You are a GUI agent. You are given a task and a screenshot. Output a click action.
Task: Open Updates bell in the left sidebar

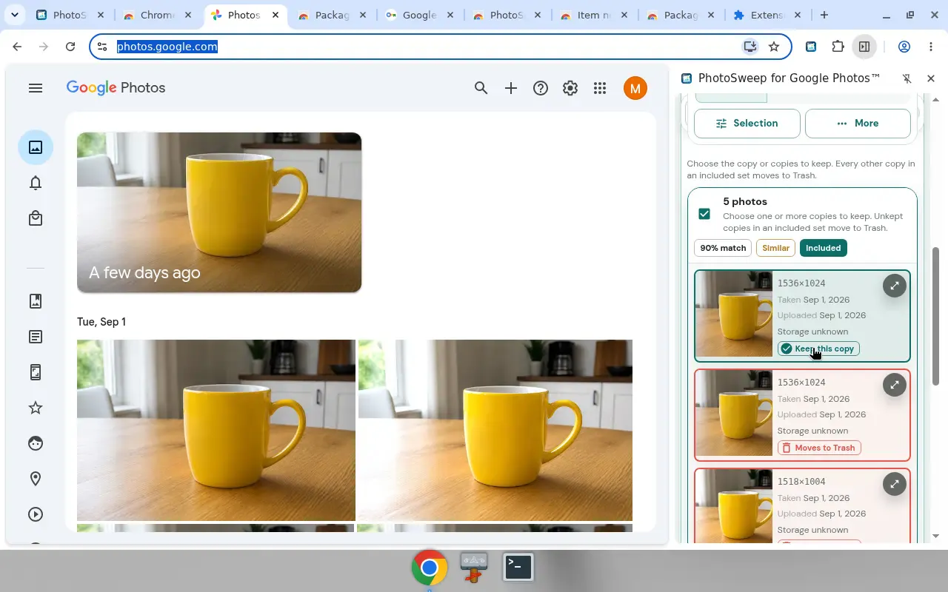pos(36,183)
